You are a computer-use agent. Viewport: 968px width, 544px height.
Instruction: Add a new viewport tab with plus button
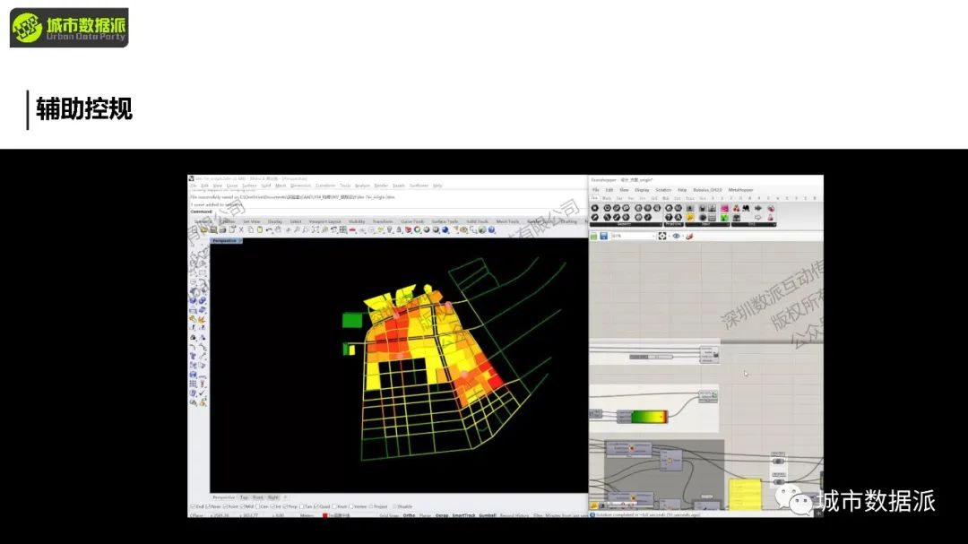click(285, 497)
